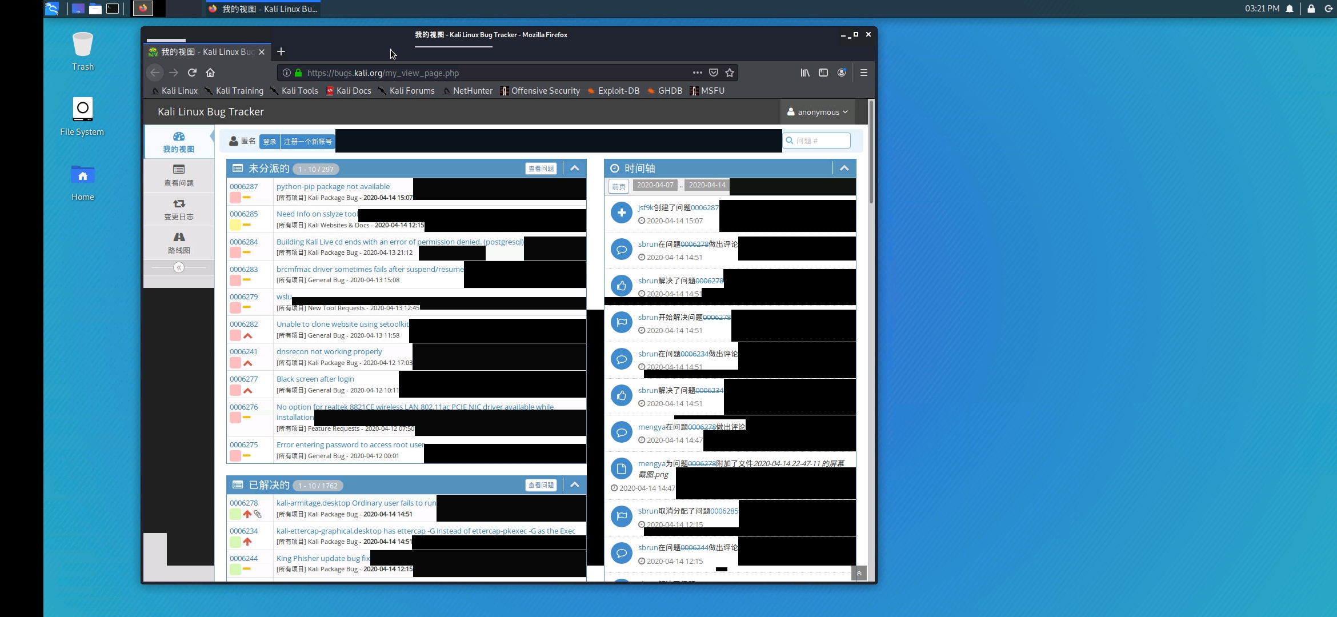1337x617 pixels.
Task: Toggle Firefox sidebar view icon
Action: (823, 73)
